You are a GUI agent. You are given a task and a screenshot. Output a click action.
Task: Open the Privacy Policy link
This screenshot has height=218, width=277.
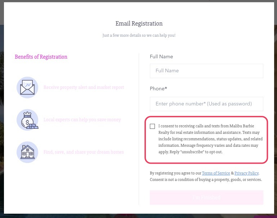(x=246, y=173)
